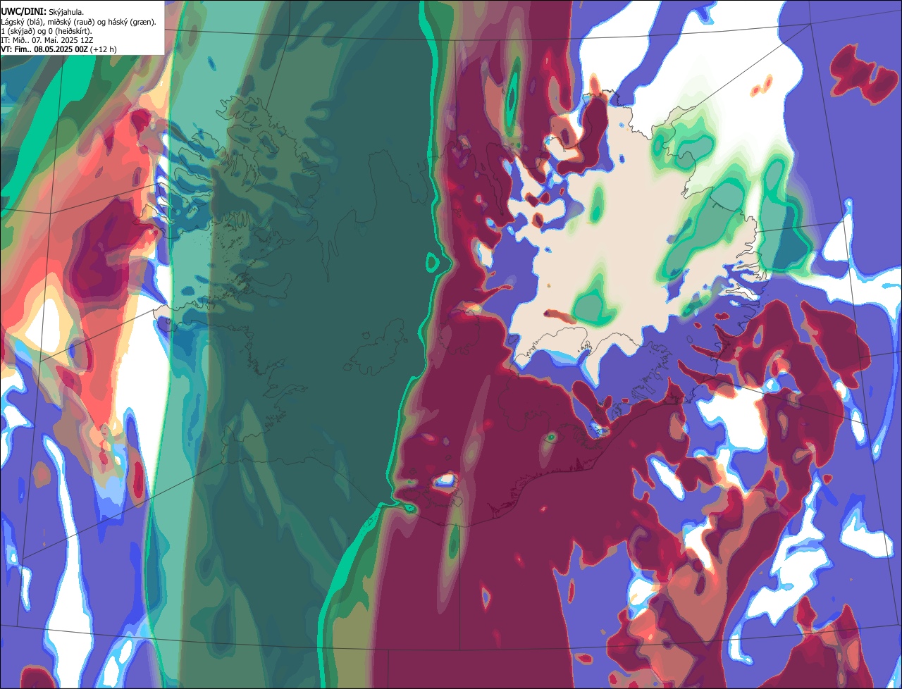Select the 'Lágský (blá), miðský (rauð)' legend line
This screenshot has width=902, height=689.
tap(78, 22)
